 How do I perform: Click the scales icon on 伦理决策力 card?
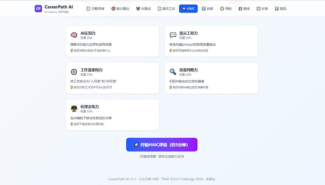point(74,108)
